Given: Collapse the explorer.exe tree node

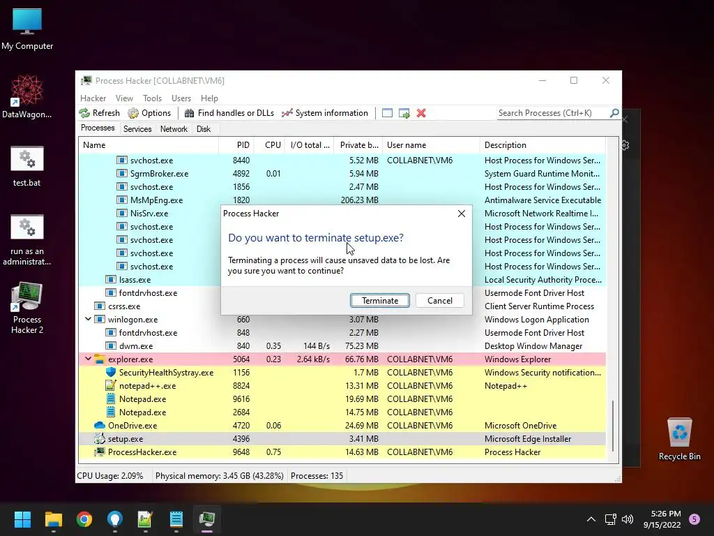Looking at the screenshot, I should click(x=89, y=359).
